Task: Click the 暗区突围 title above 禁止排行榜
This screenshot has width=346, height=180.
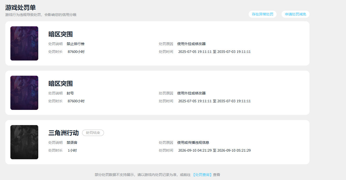Action: (x=61, y=34)
